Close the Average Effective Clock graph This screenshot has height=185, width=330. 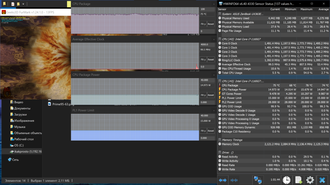pyautogui.click(x=214, y=40)
